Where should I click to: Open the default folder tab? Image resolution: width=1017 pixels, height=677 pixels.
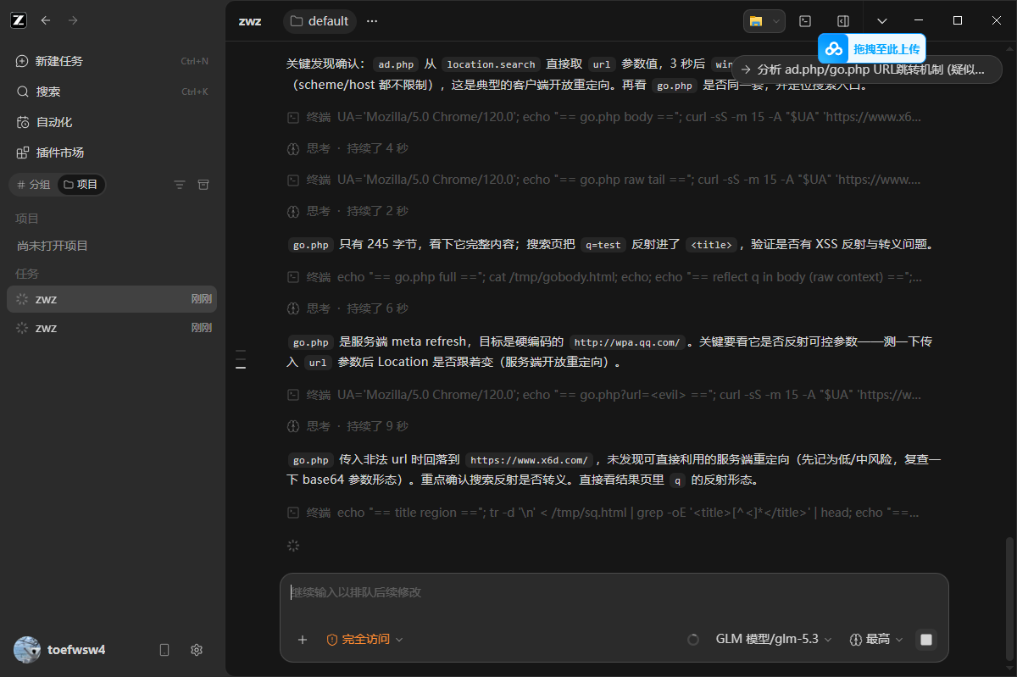320,21
